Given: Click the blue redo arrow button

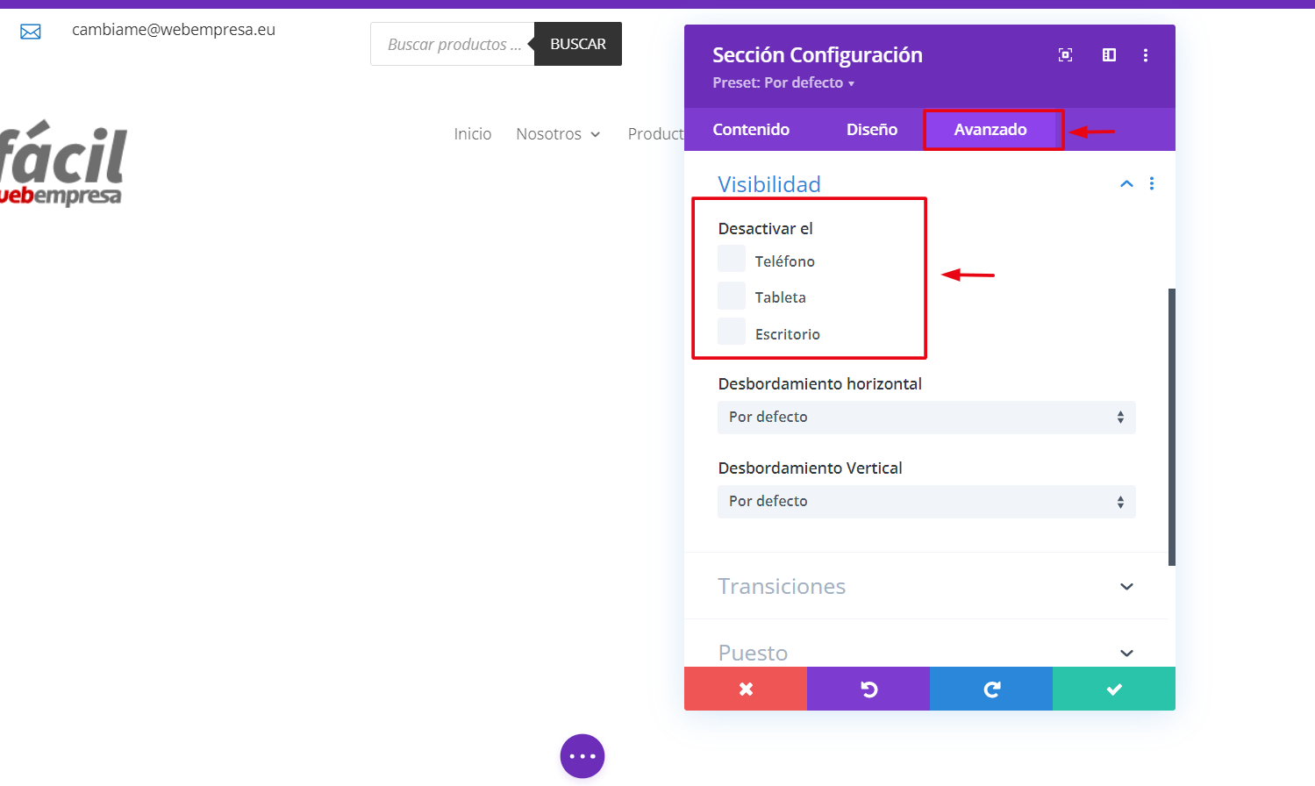Looking at the screenshot, I should [x=991, y=689].
